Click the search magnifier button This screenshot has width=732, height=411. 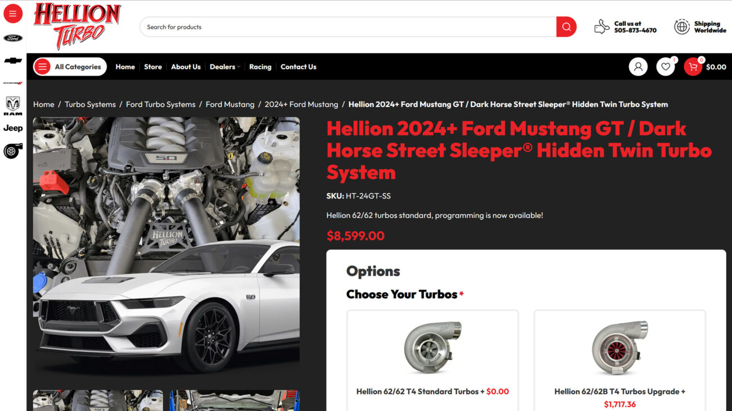pyautogui.click(x=566, y=26)
